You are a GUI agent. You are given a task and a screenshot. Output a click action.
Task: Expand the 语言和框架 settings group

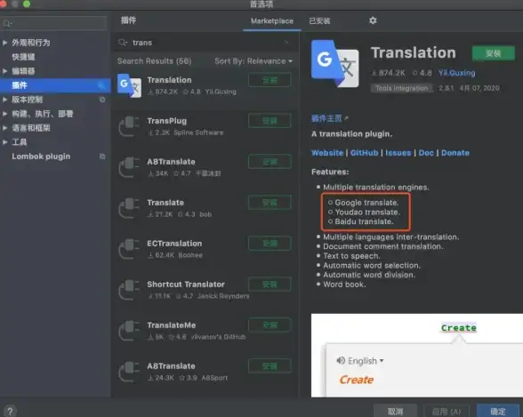click(x=4, y=128)
